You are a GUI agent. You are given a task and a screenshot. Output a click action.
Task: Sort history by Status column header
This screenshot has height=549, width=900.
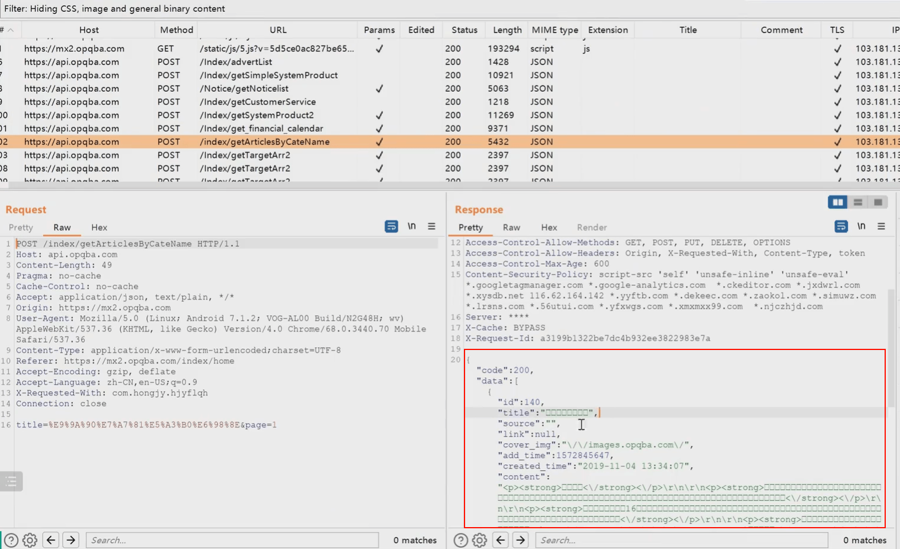(464, 30)
